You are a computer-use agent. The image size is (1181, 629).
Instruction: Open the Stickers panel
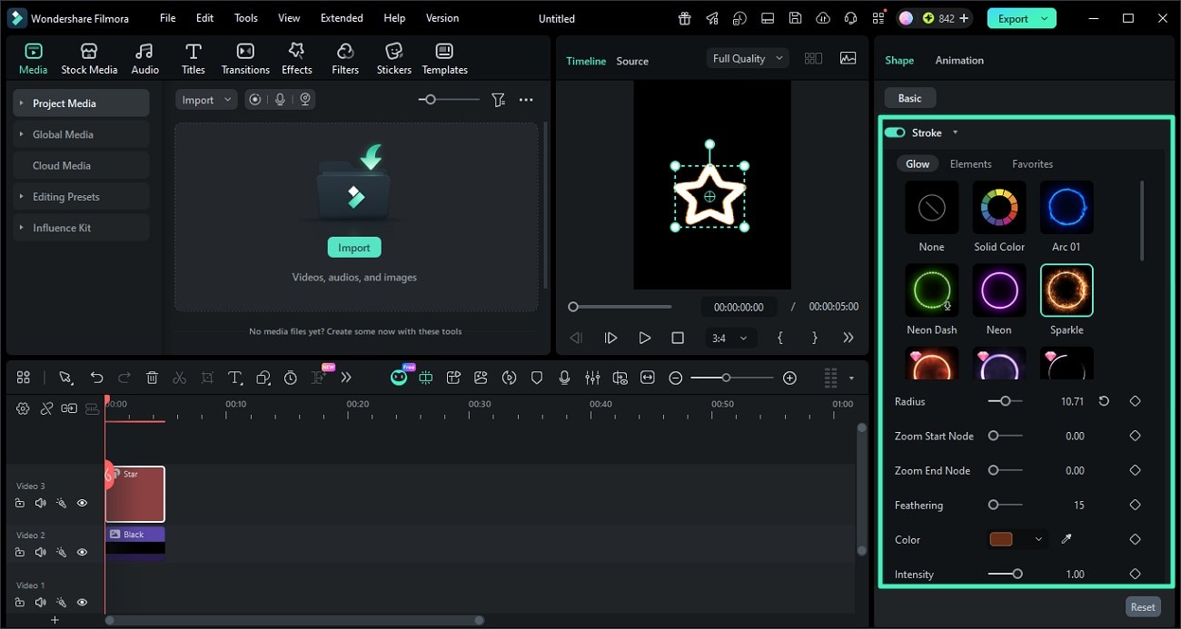tap(393, 59)
